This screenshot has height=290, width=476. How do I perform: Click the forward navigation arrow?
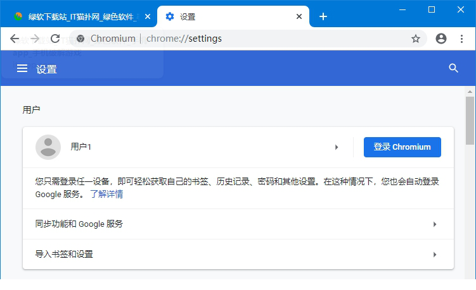point(35,39)
